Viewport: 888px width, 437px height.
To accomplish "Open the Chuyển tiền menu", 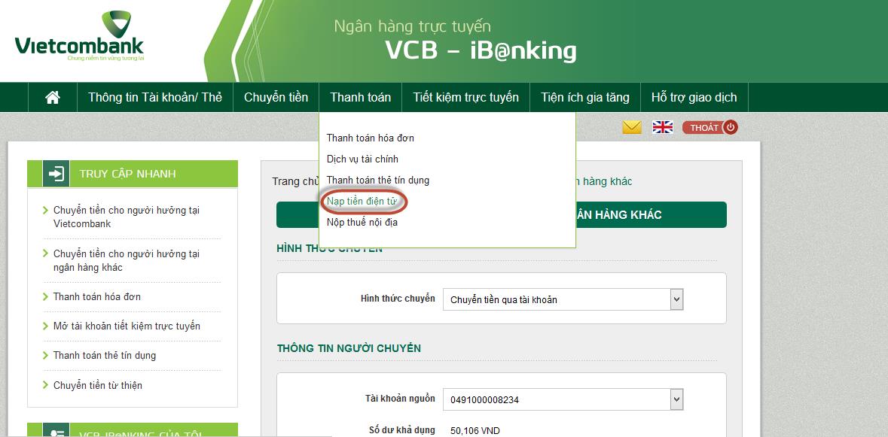I will click(276, 97).
